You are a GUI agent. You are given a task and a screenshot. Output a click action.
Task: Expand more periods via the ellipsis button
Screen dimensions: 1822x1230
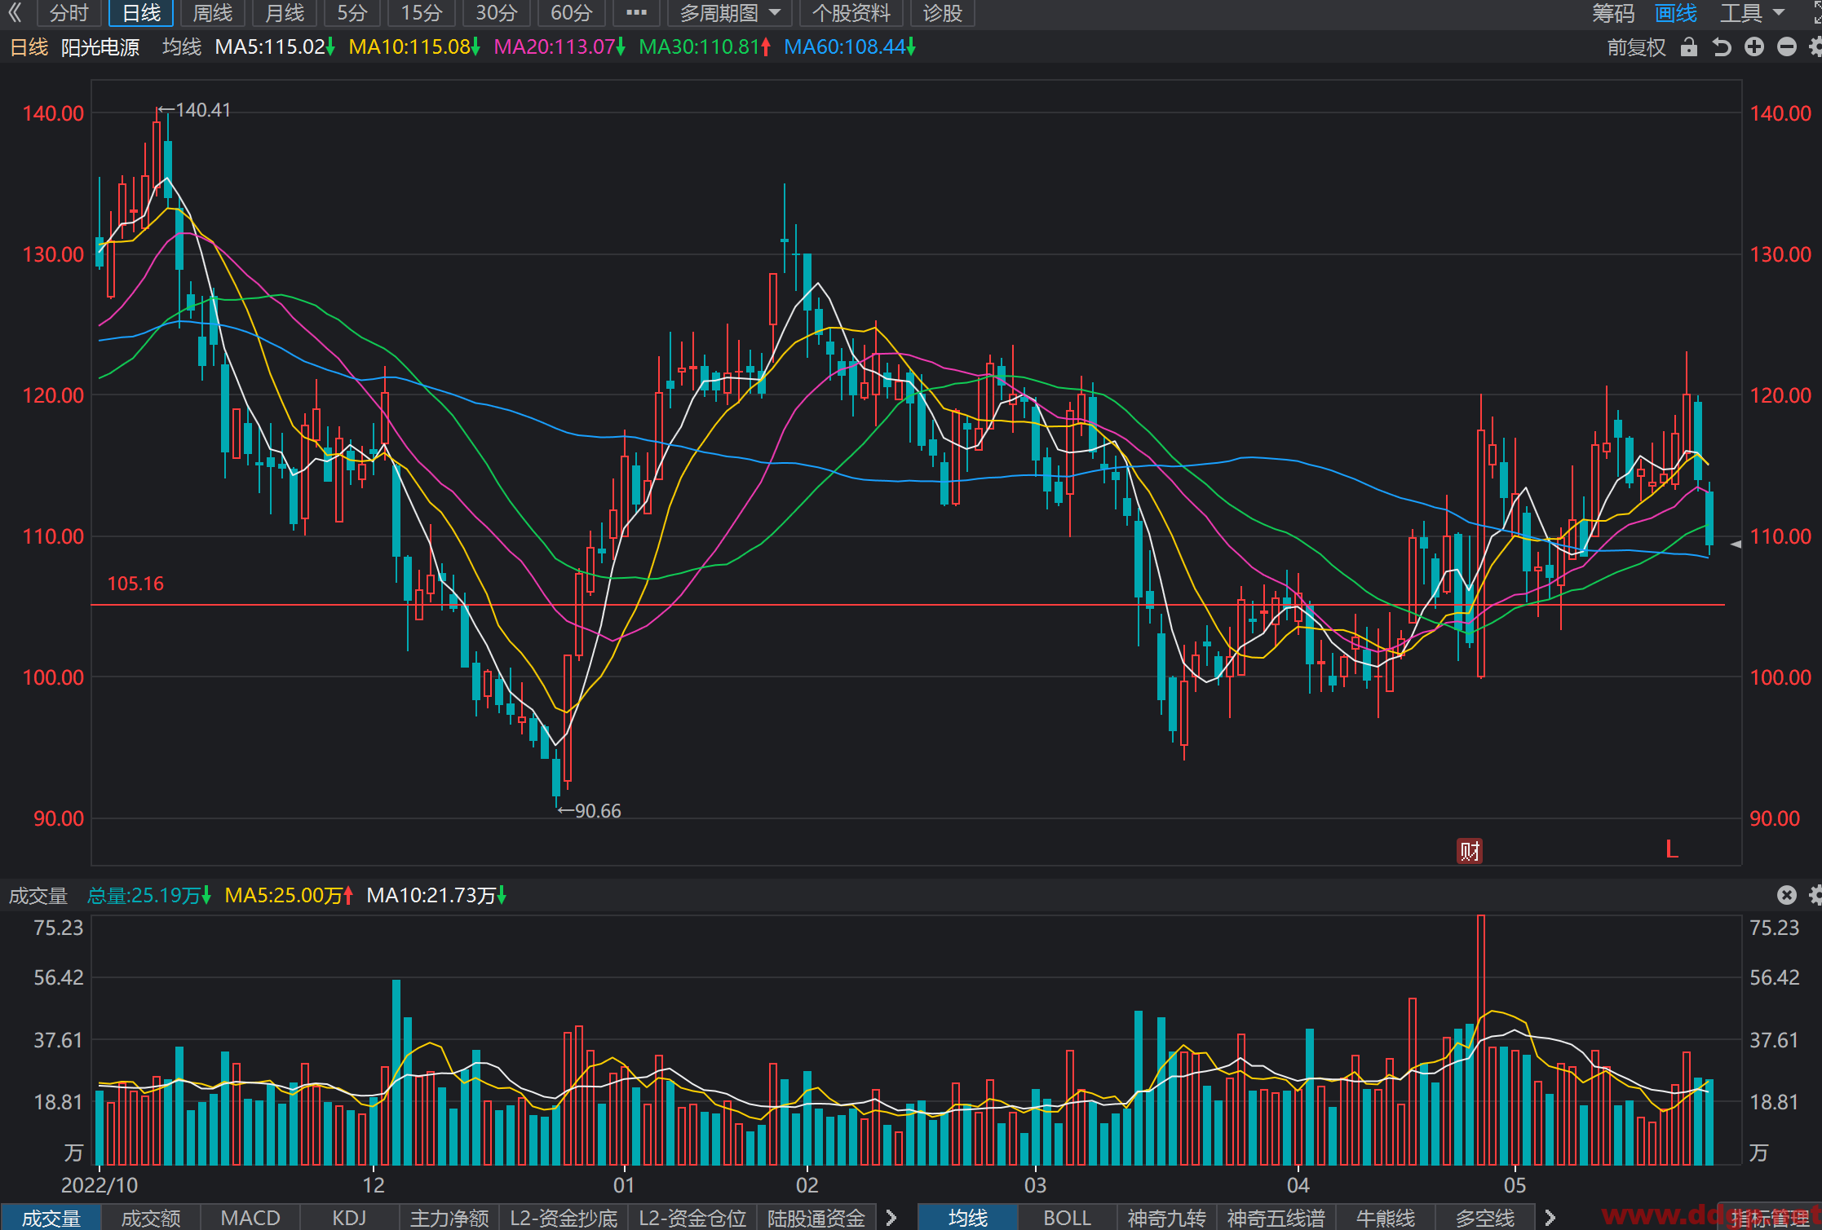click(636, 13)
